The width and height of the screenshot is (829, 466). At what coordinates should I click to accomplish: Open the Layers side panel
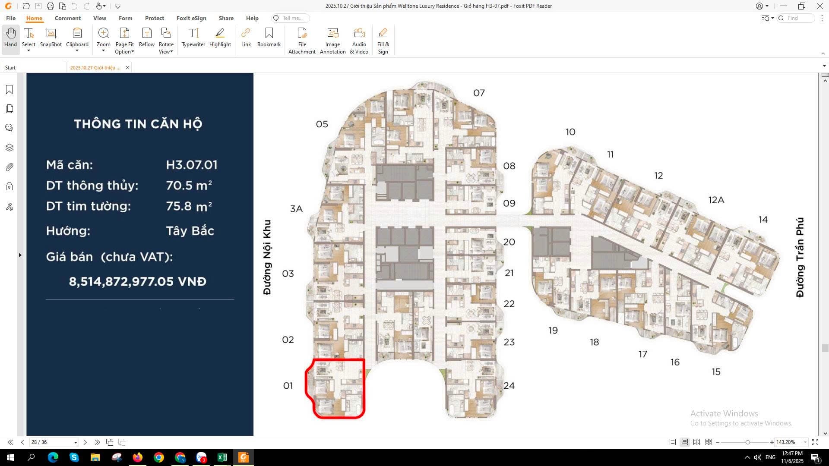[x=9, y=148]
